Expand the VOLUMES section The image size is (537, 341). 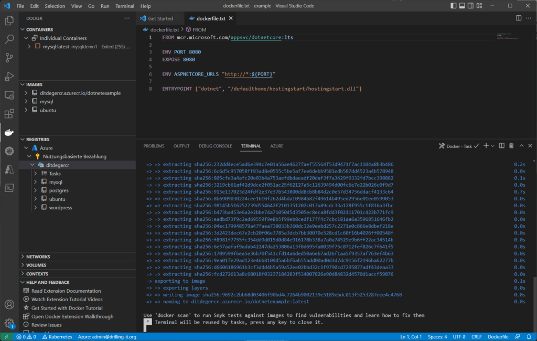click(x=23, y=265)
